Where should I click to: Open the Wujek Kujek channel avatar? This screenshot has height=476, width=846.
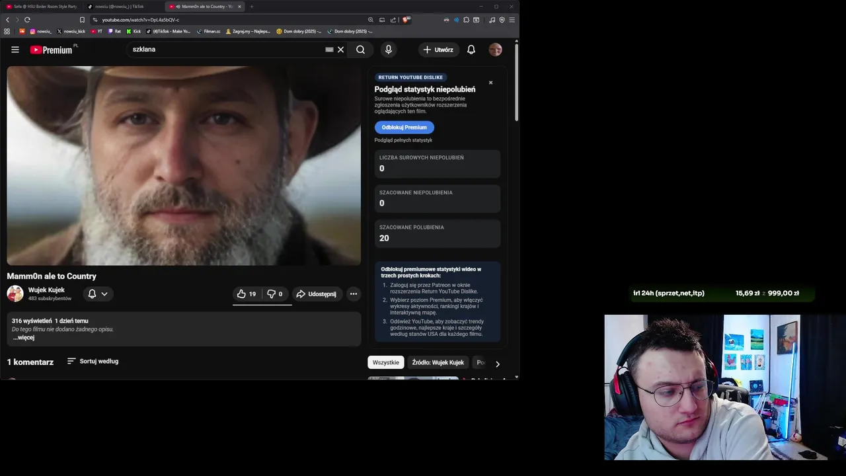pos(15,294)
